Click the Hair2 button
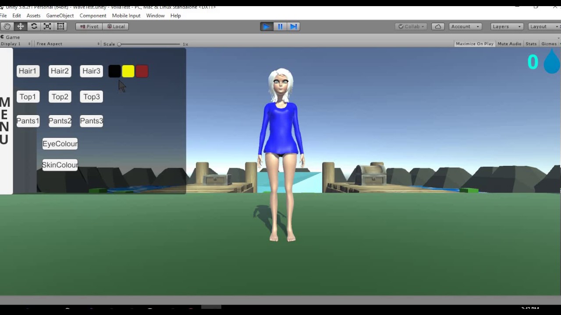The height and width of the screenshot is (315, 561). point(60,71)
